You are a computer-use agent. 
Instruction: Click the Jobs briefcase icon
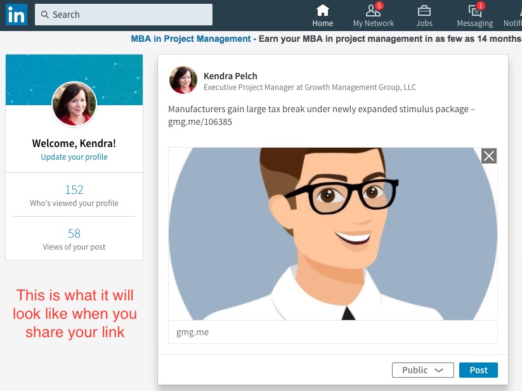[x=424, y=11]
